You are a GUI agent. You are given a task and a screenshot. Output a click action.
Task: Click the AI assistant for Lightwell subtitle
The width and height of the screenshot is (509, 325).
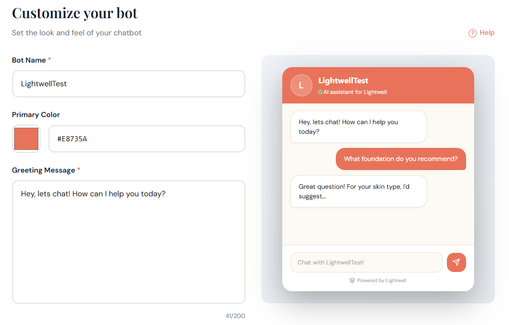click(x=356, y=92)
